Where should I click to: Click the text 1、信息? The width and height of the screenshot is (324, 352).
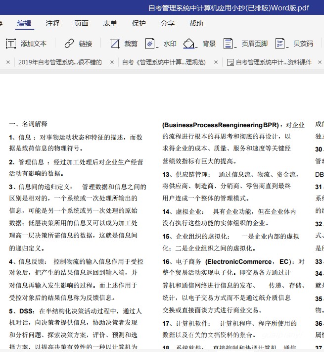pyautogui.click(x=20, y=137)
